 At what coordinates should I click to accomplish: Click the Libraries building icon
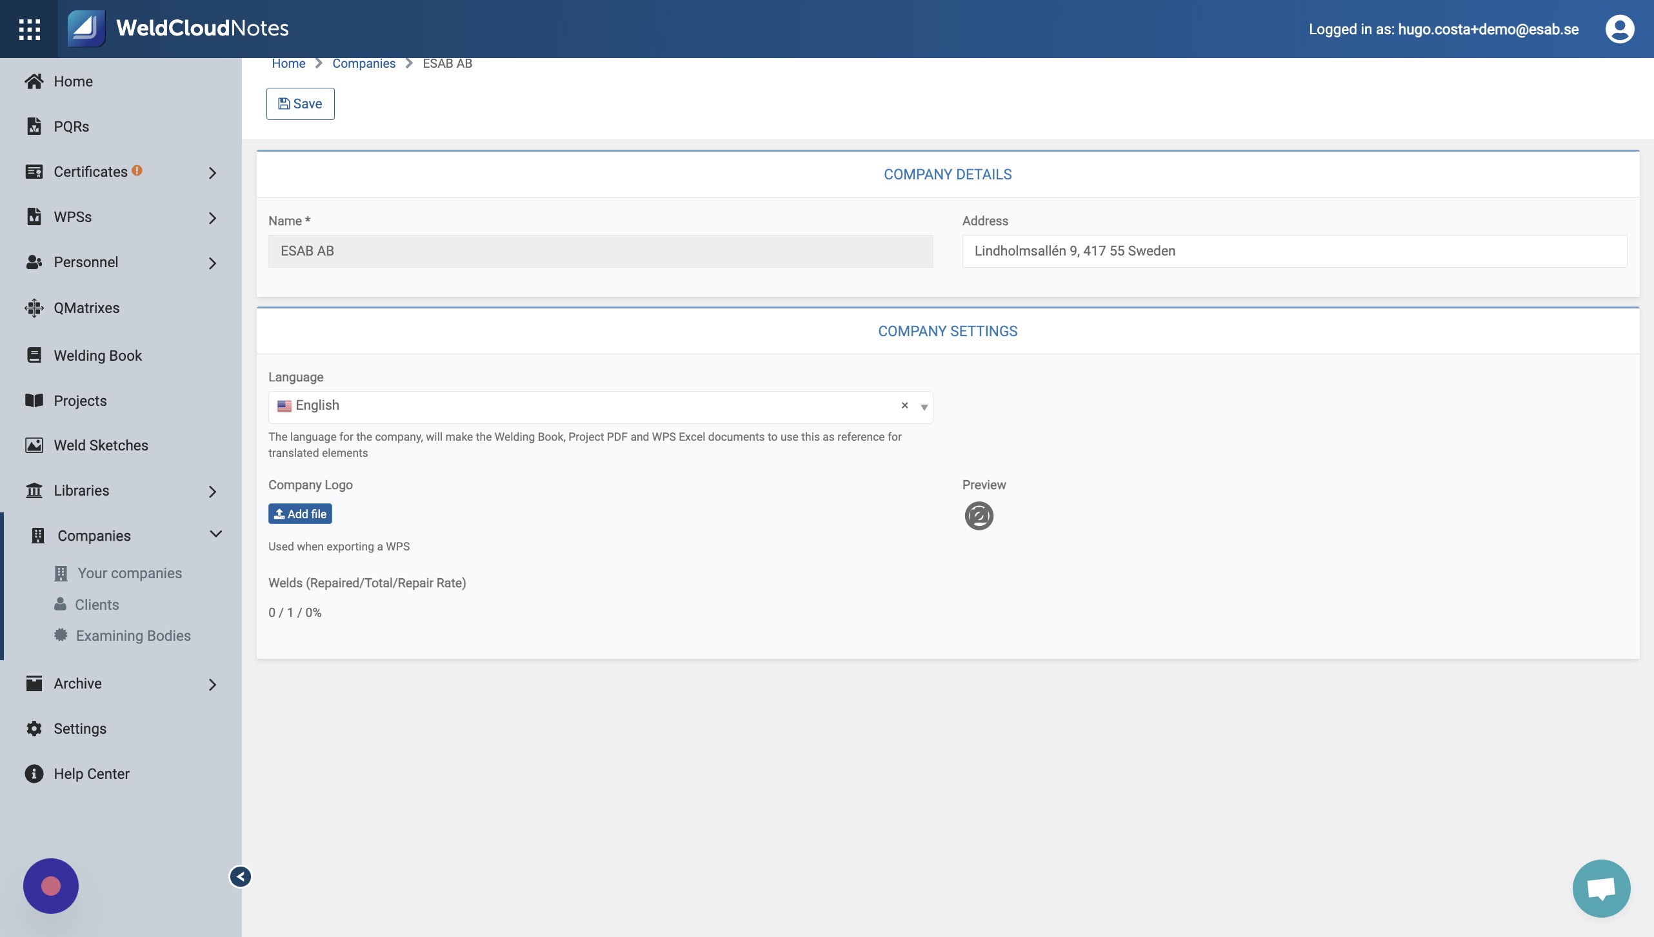point(34,490)
